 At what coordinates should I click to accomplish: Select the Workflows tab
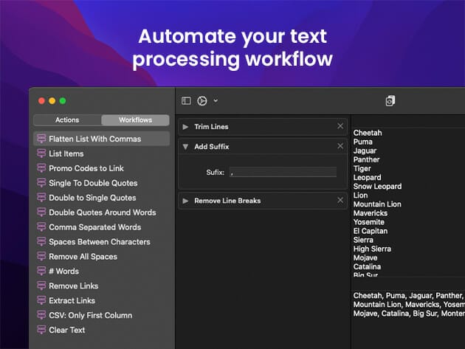tap(135, 120)
